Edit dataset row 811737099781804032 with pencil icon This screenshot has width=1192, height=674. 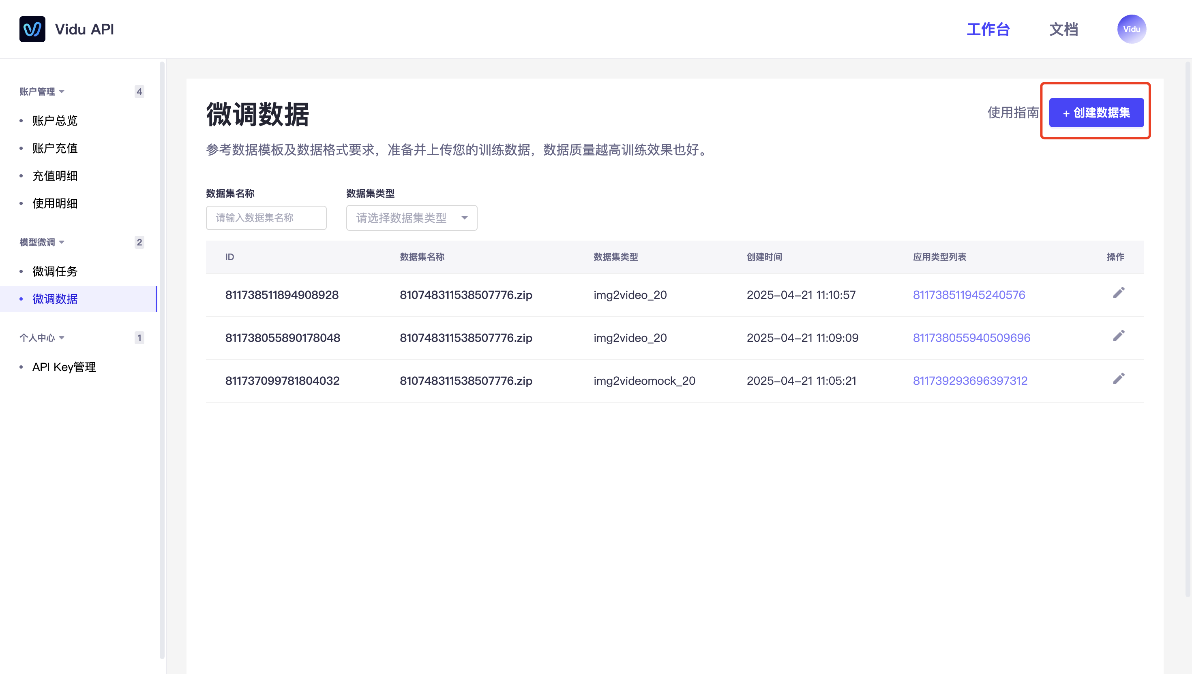[1118, 379]
